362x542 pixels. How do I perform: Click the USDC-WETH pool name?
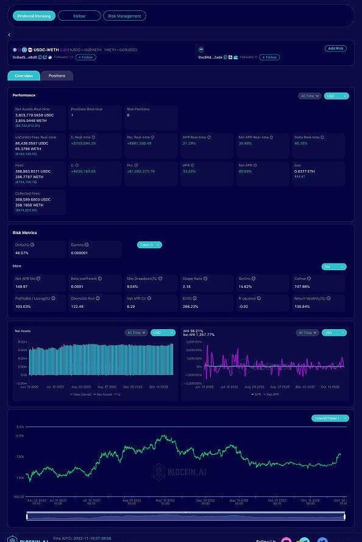46,50
